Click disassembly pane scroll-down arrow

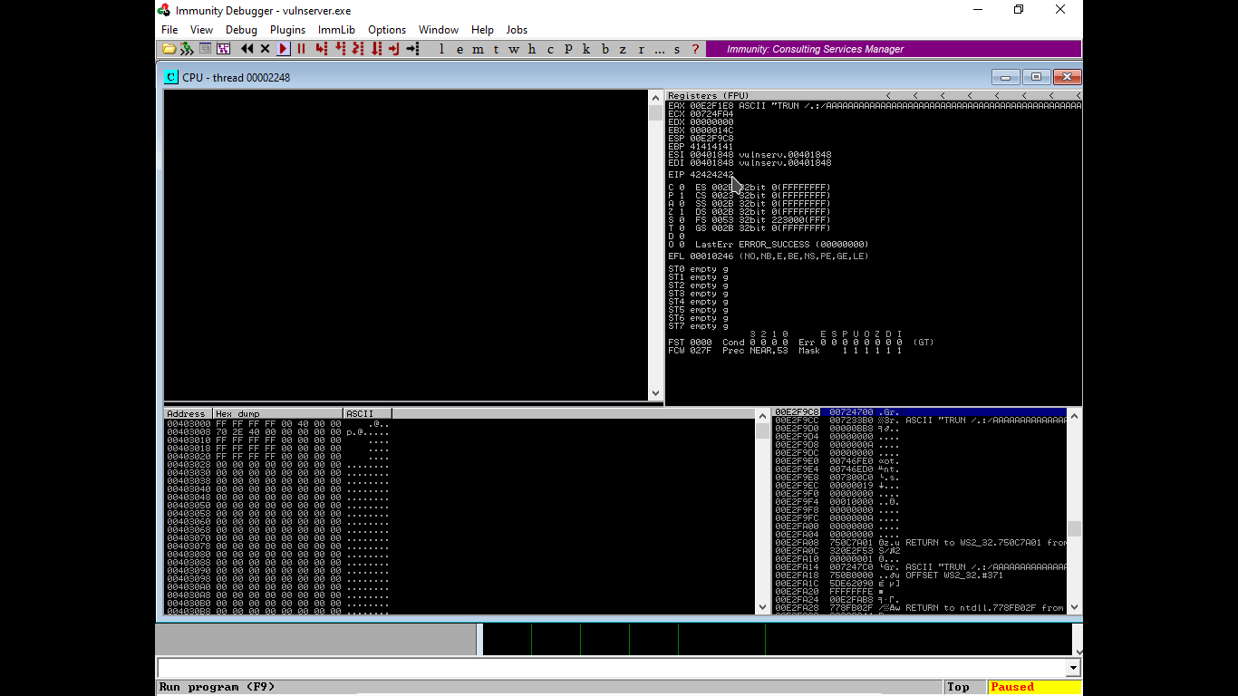coord(656,393)
